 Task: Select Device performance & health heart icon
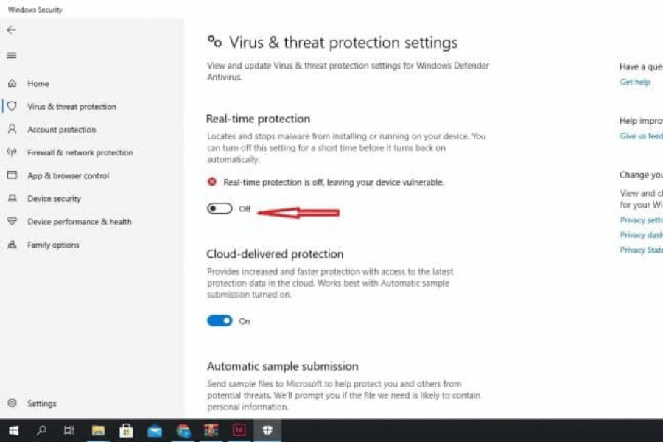[x=12, y=222]
